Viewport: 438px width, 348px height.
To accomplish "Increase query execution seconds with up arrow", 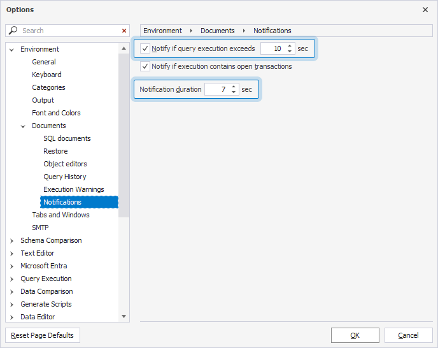I will click(290, 46).
